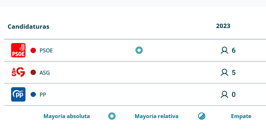This screenshot has height=131, width=266.
Task: Click the 2023 column header
Action: [223, 26]
